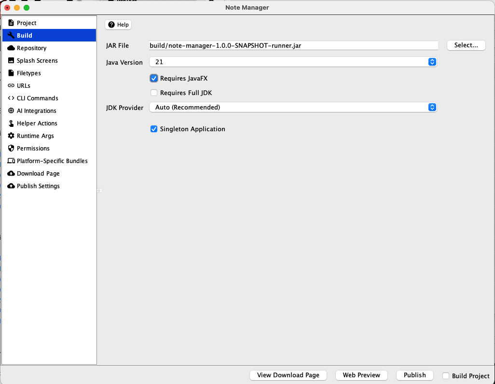Screen dimensions: 495x384
Task: Click the Permissions shield icon
Action: 11,149
